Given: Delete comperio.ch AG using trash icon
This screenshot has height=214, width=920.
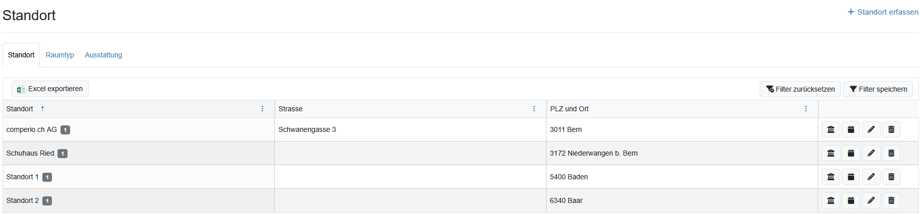Looking at the screenshot, I should (x=891, y=129).
